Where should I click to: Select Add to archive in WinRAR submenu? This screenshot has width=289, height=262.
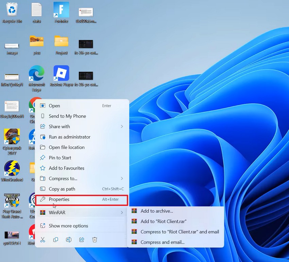157,211
